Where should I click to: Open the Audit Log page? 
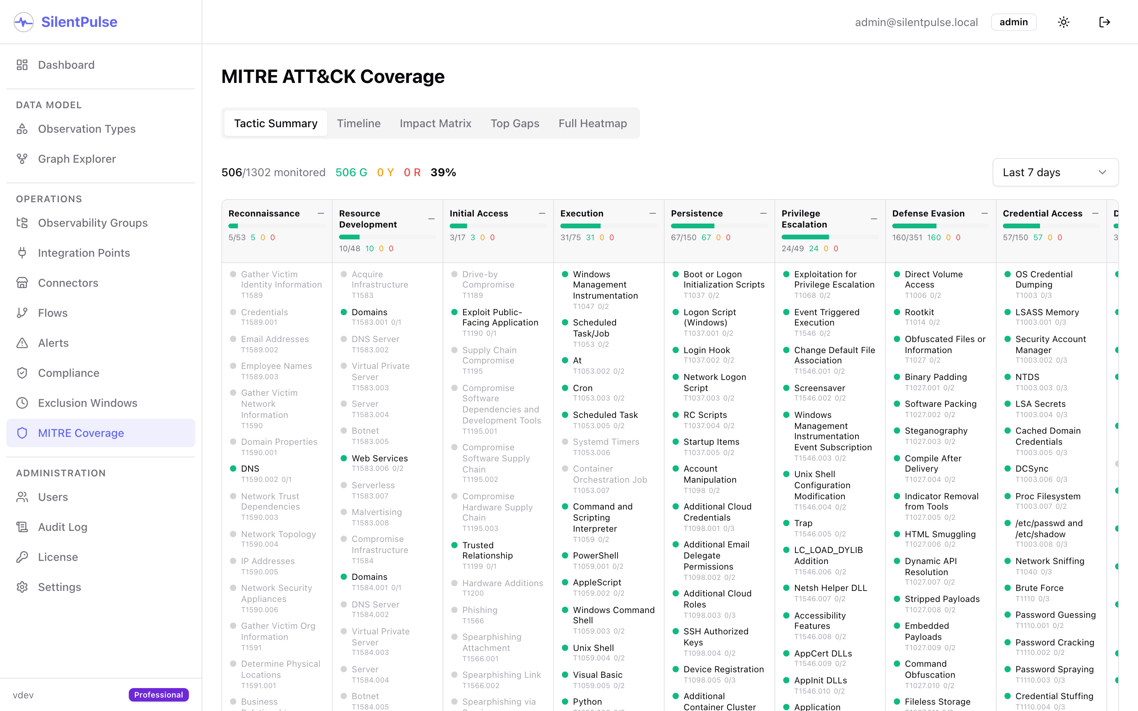pos(101,527)
